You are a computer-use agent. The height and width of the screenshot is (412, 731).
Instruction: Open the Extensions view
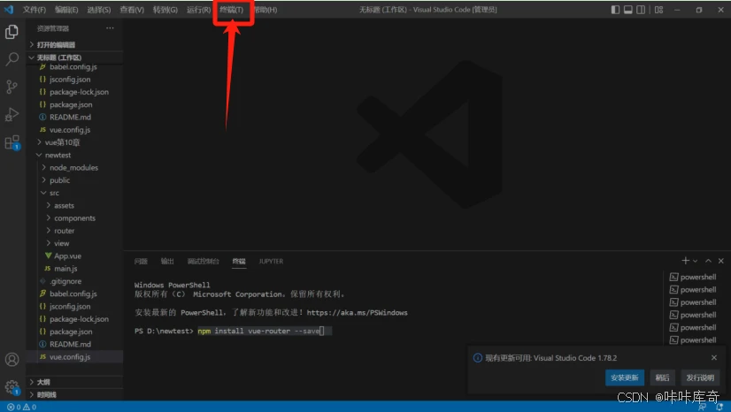click(12, 142)
